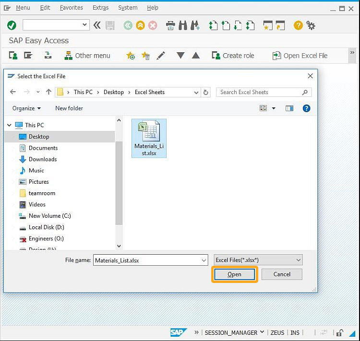Click the orange Exit icon
This screenshot has width=360, height=341.
[140, 25]
